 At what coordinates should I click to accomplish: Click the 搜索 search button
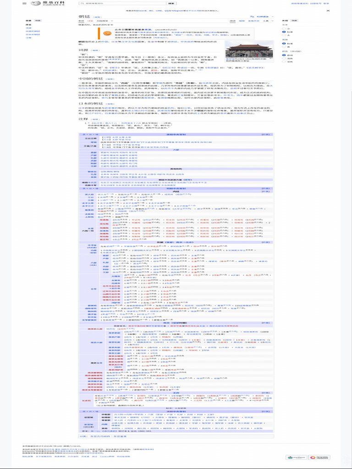pyautogui.click(x=171, y=4)
